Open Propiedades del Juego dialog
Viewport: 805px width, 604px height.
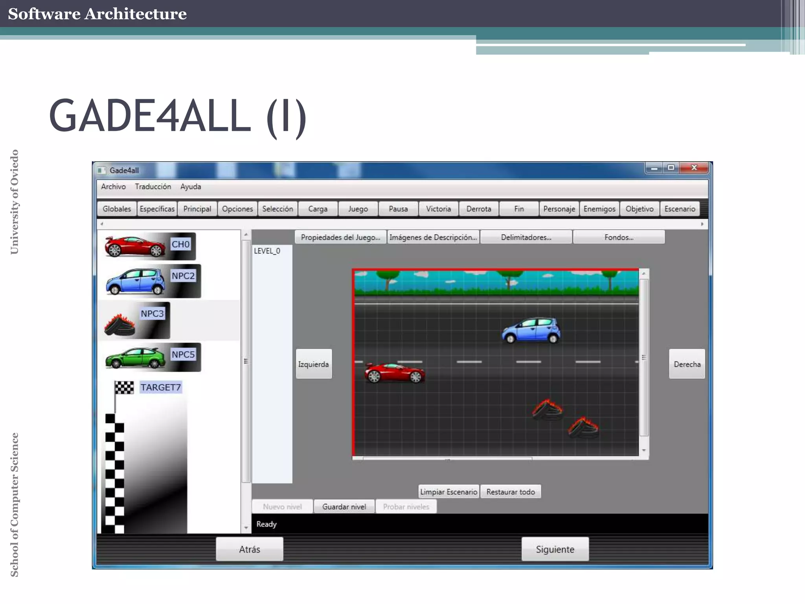pos(340,237)
